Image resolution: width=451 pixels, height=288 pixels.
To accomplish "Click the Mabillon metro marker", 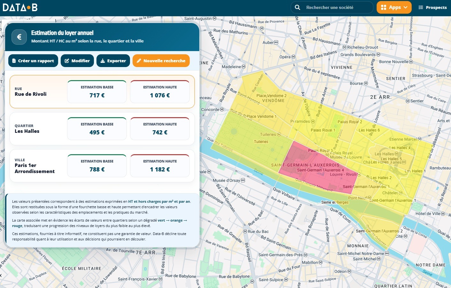I will 321,262.
